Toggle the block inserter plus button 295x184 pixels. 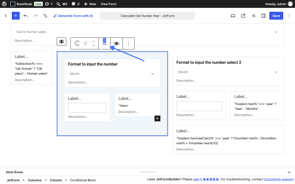point(16,16)
